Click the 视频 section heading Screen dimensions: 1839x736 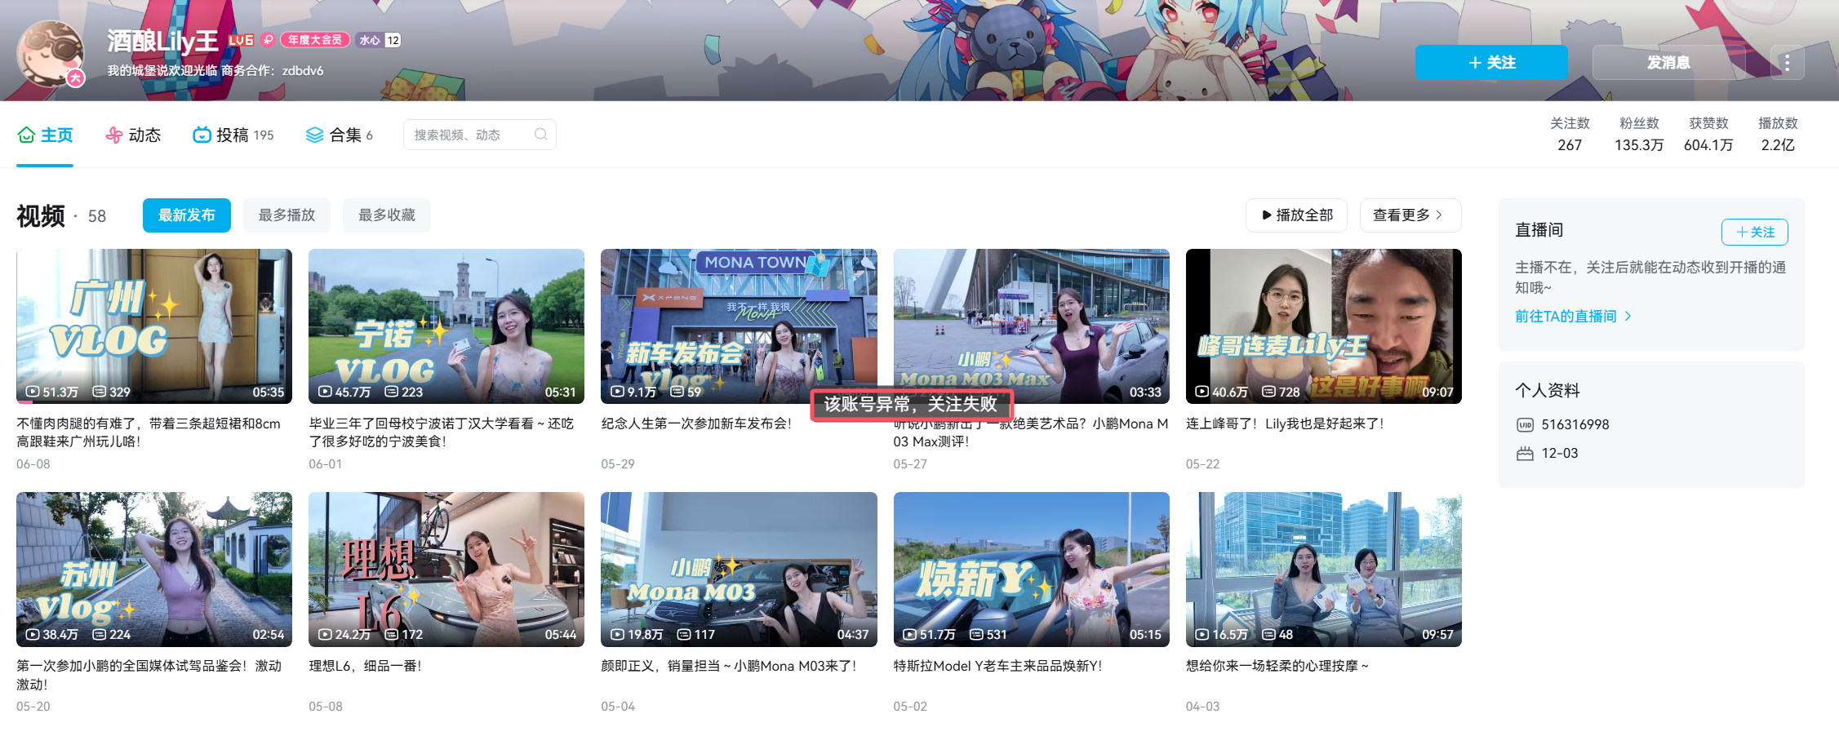pos(41,216)
